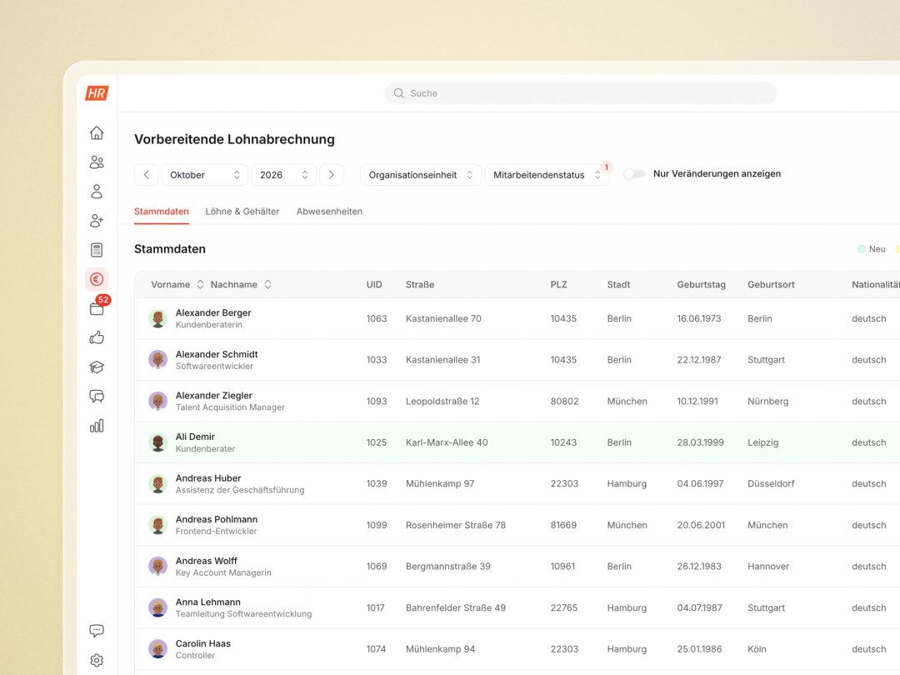
Task: Click UID 1033 cell
Action: pos(377,359)
